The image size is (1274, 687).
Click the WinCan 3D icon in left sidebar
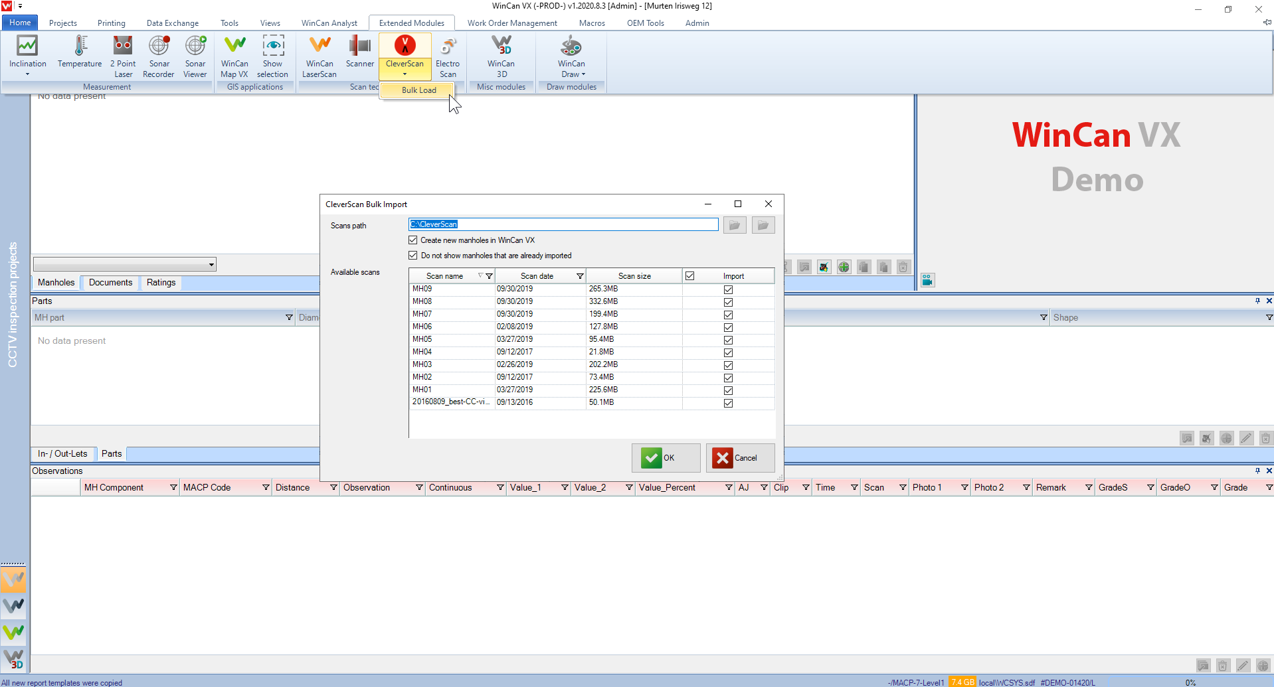(13, 659)
